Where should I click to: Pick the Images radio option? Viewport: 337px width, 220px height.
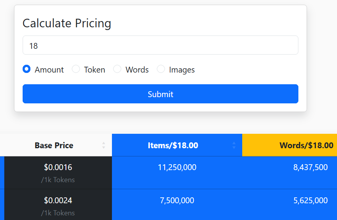(x=161, y=69)
